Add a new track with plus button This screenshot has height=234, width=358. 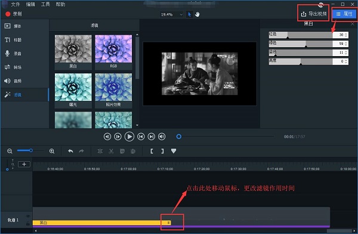24,164
